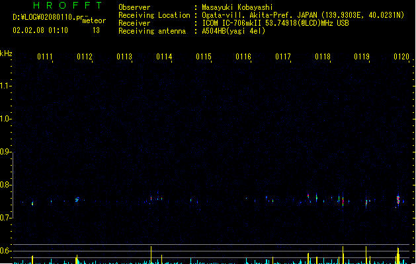The height and width of the screenshot is (264, 416).
Task: Click the 'meteor' counter label
Action: click(94, 20)
